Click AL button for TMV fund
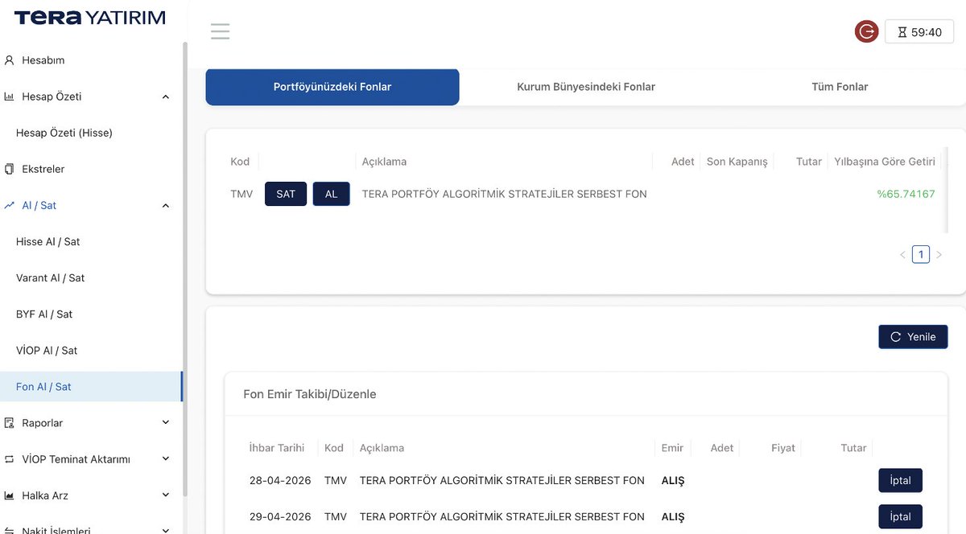966x534 pixels. 331,194
